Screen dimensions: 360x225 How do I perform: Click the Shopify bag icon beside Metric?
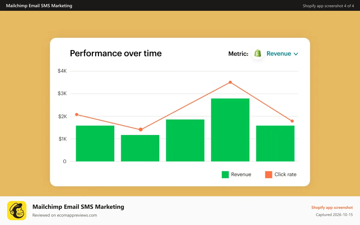point(258,53)
